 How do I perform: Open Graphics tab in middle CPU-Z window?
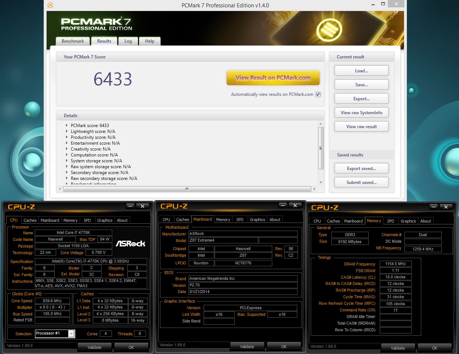tap(258, 220)
